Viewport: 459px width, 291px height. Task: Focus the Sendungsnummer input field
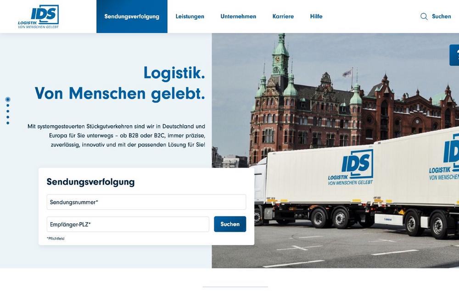tap(146, 202)
